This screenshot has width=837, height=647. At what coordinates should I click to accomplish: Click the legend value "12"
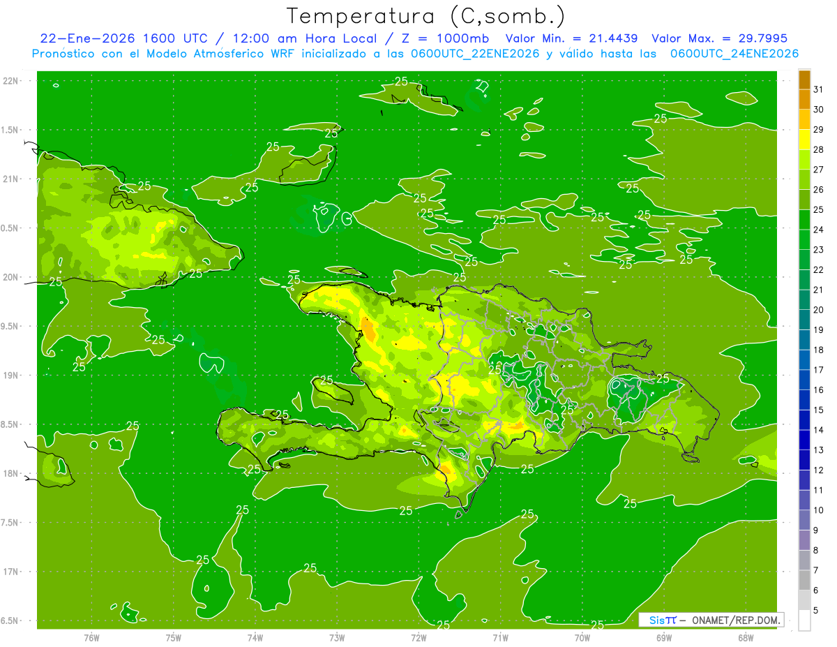pos(818,470)
